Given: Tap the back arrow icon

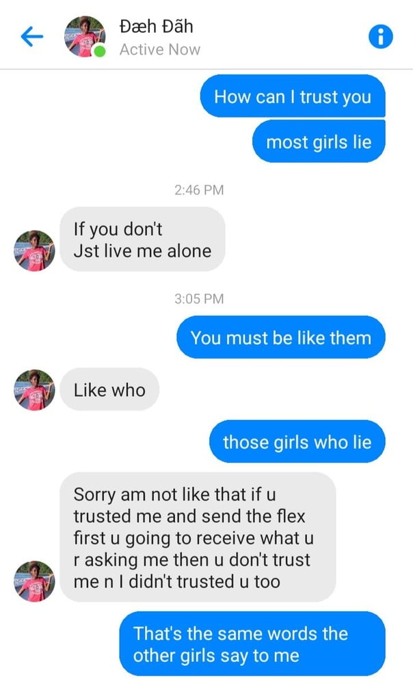Looking at the screenshot, I should [32, 37].
